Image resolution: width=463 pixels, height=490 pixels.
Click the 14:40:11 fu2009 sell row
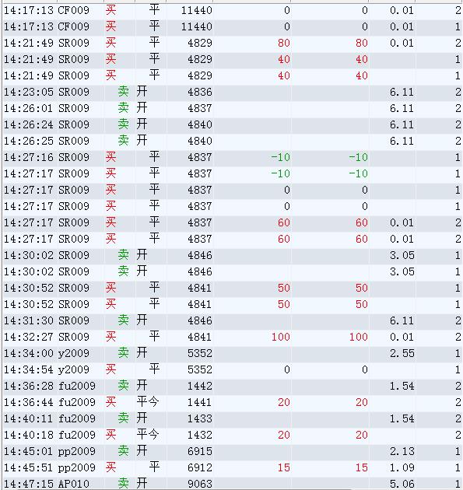(x=233, y=418)
